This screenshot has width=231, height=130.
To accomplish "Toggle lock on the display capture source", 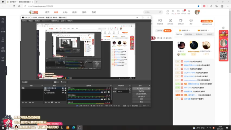I will (x=65, y=93).
